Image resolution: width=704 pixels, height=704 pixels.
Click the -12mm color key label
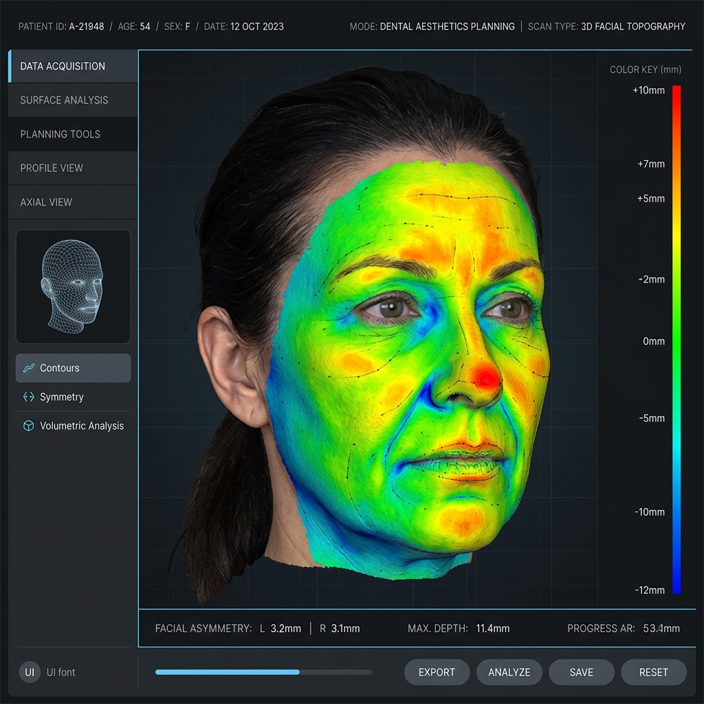coord(650,590)
